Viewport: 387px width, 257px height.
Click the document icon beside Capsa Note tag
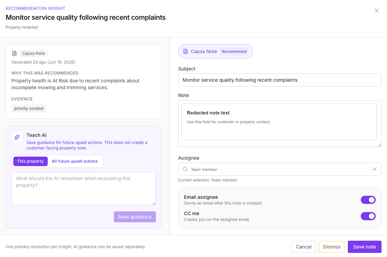(14, 53)
